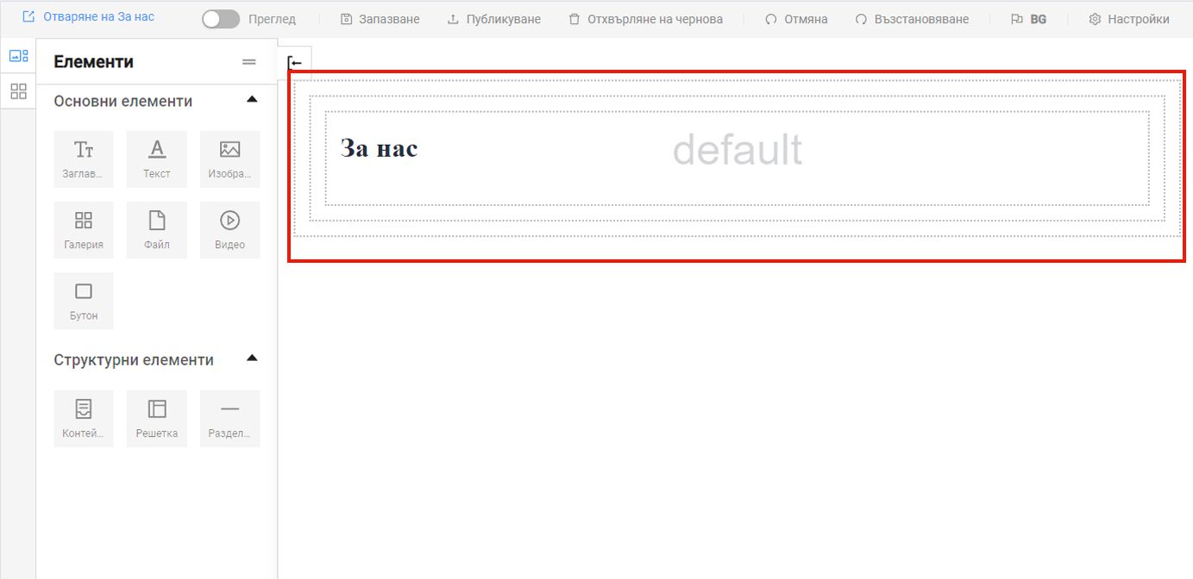1193x579 pixels.
Task: Insert a Галерия element
Action: (x=83, y=229)
